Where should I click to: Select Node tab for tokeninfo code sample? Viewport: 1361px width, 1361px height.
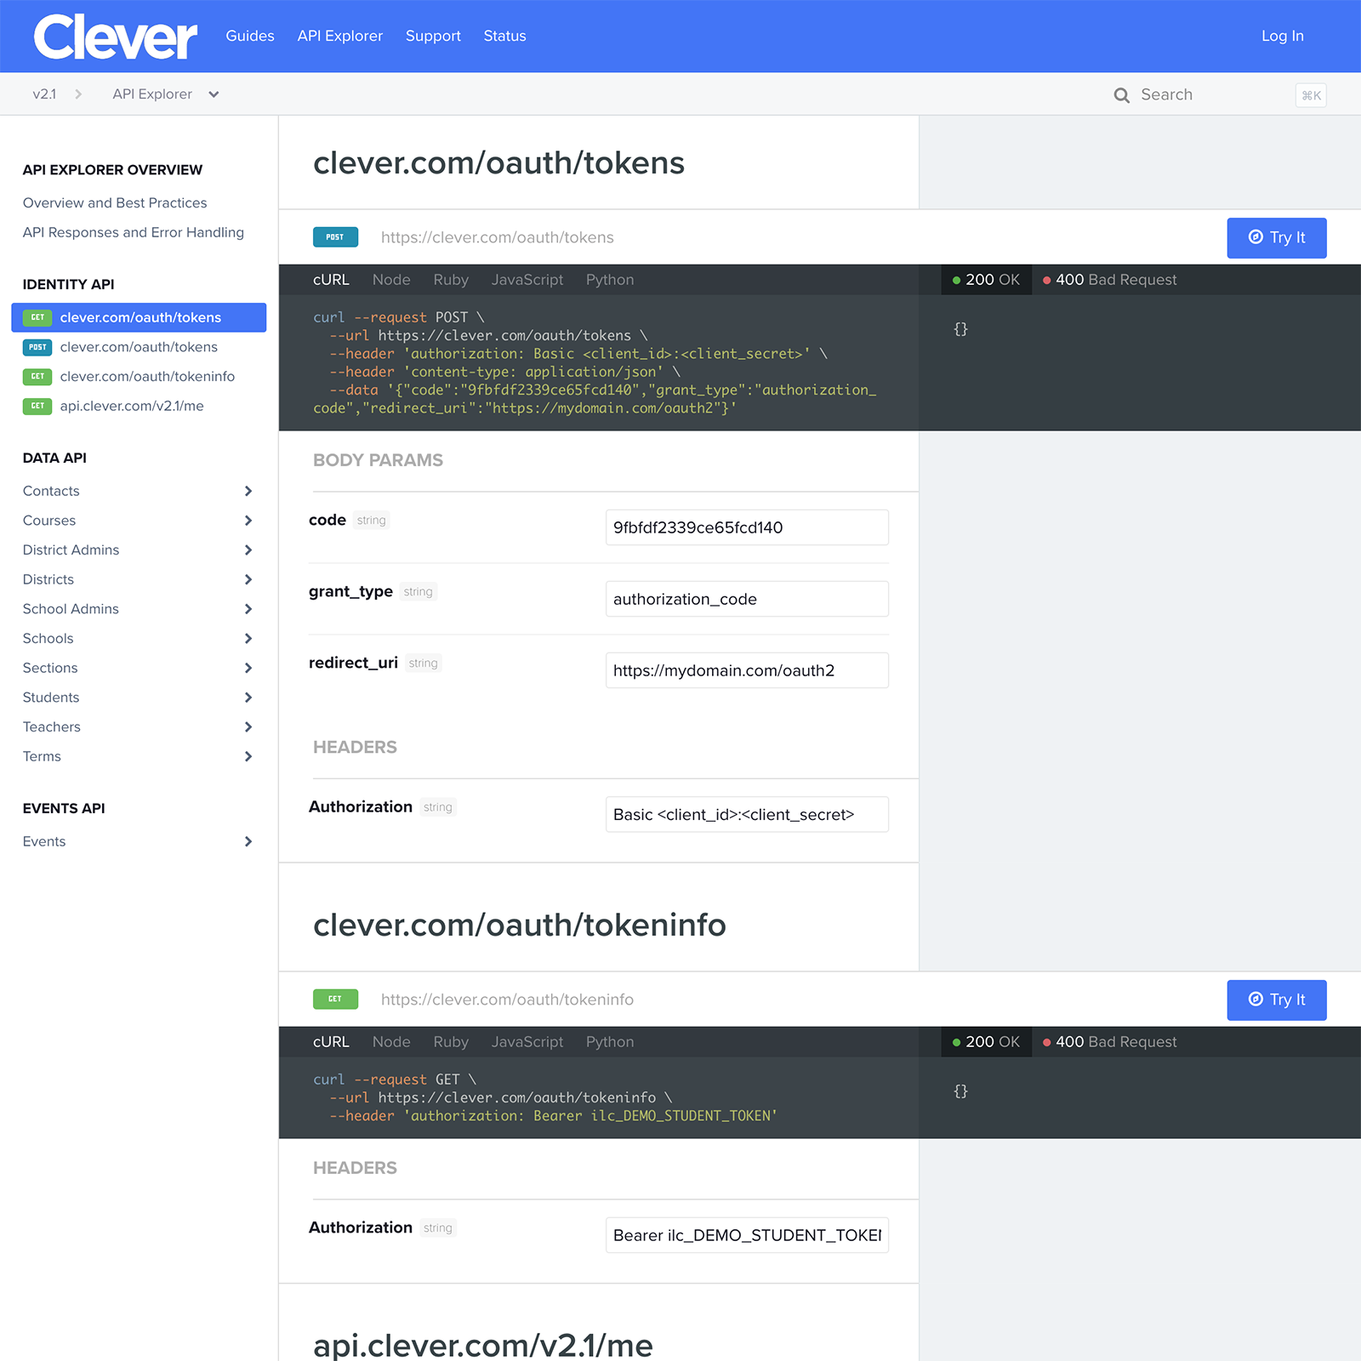391,1042
